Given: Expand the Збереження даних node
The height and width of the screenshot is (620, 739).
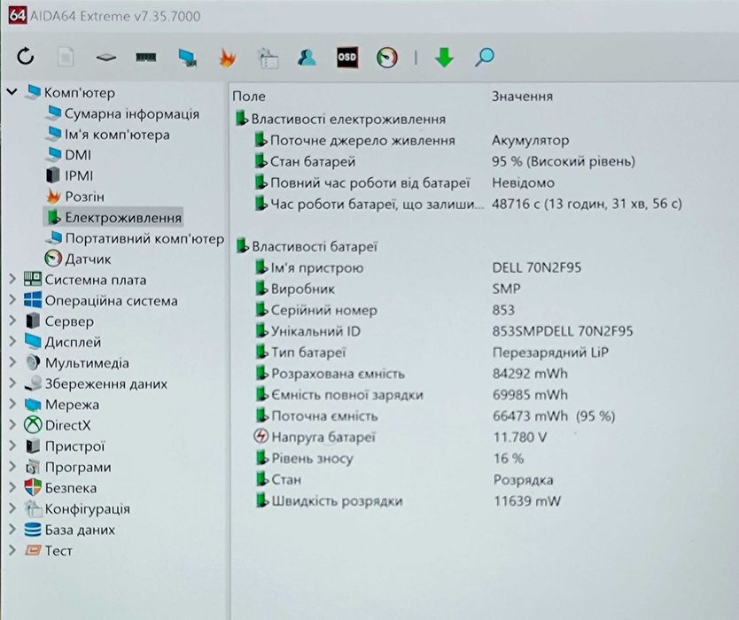Looking at the screenshot, I should (x=12, y=383).
